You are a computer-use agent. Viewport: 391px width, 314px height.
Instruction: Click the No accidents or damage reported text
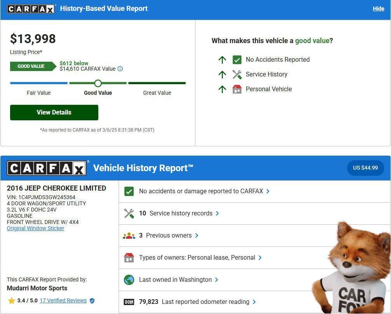201,191
